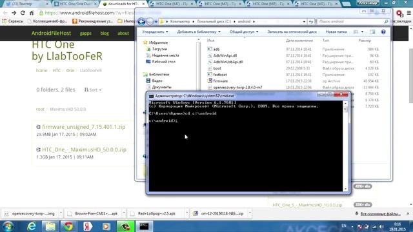The height and width of the screenshot is (232, 413).
Task: Click Все скачанные файлы link
Action: (x=380, y=214)
